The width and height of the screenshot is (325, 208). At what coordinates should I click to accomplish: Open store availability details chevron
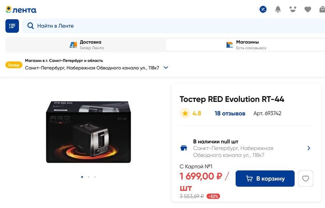[x=309, y=148]
